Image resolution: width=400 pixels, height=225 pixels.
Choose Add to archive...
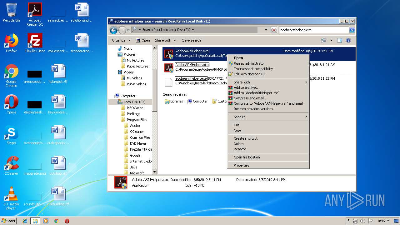(268, 87)
